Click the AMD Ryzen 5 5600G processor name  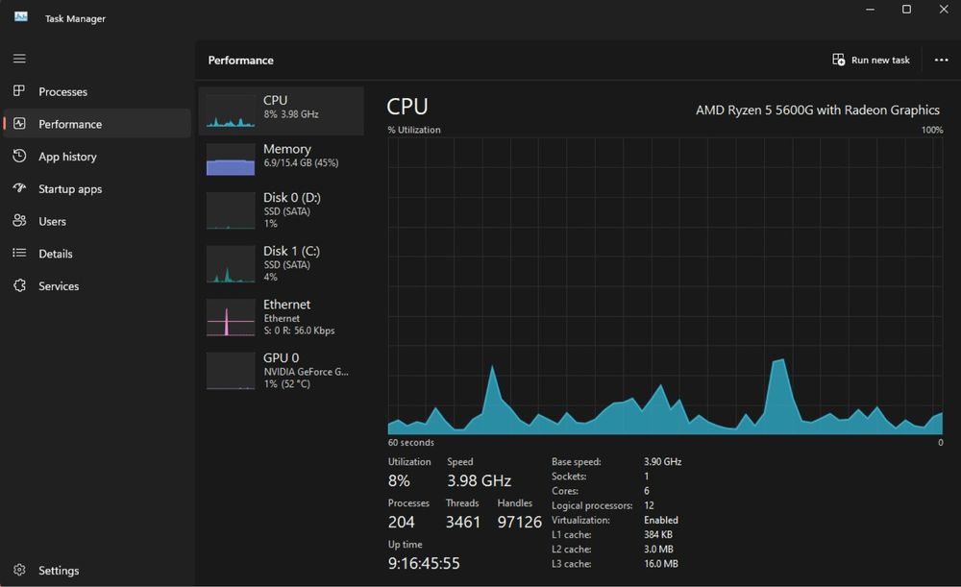pos(818,110)
